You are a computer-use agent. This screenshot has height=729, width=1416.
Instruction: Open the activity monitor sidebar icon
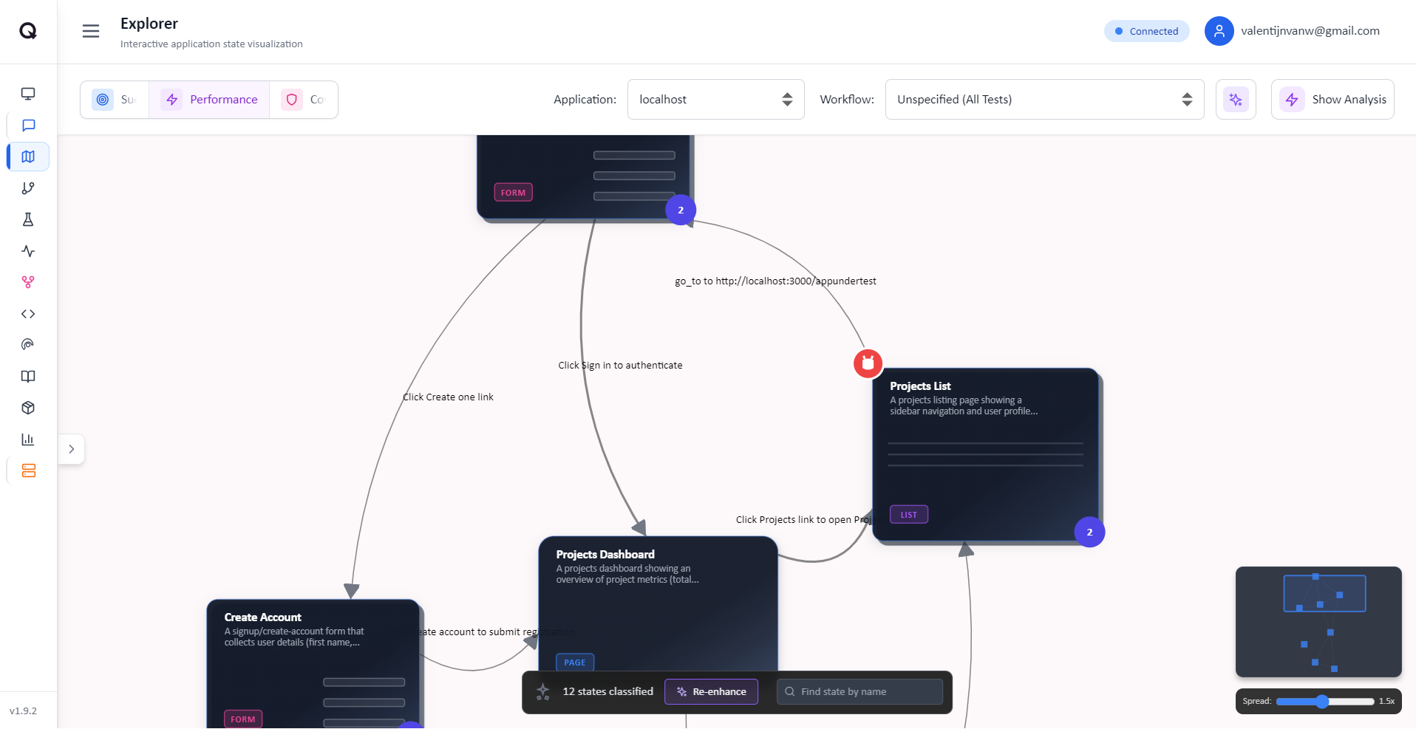(27, 251)
